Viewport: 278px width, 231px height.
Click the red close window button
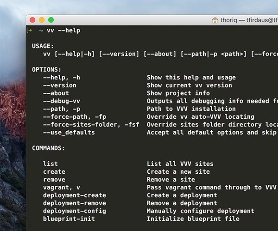click(32, 20)
